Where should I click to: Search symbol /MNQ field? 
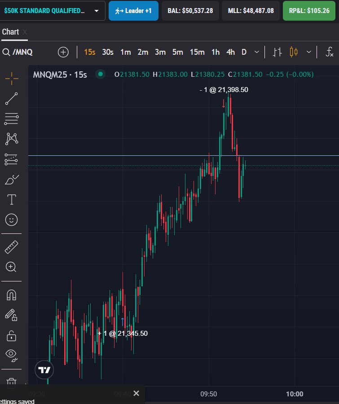click(x=18, y=52)
